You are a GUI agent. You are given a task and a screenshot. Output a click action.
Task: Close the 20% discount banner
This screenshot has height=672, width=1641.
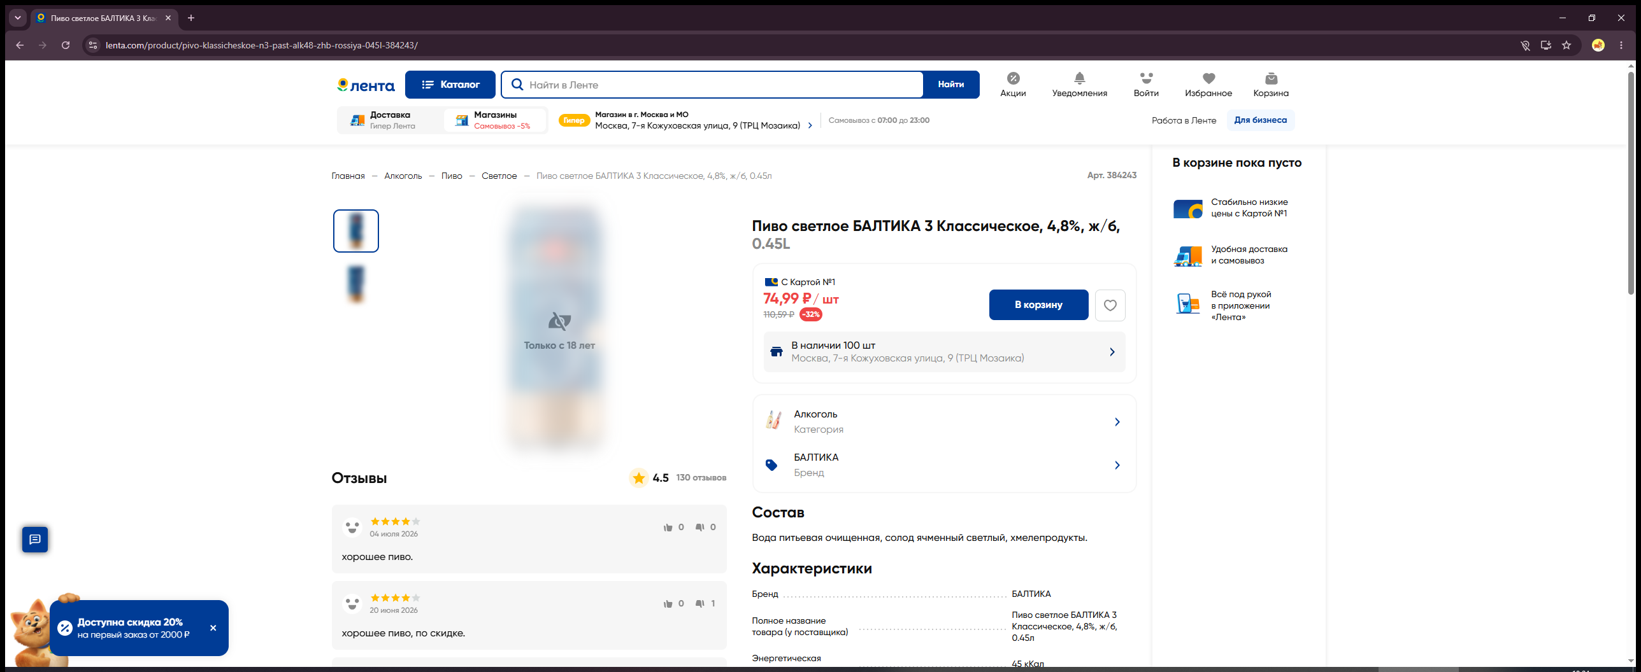[x=213, y=628]
